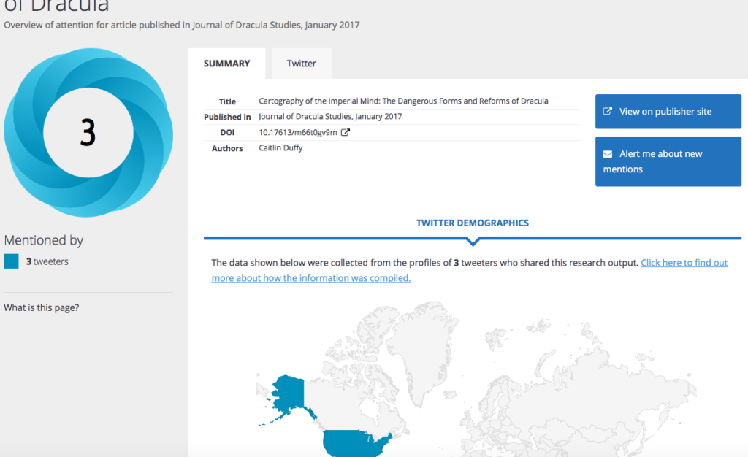Click the envelope icon on alert button
Screen dimensions: 748x457
pos(608,154)
